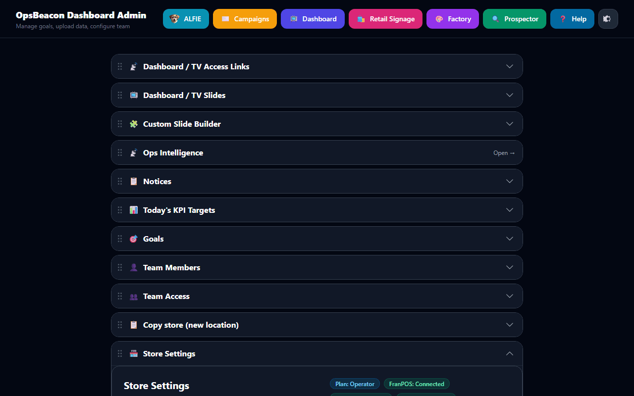Open the Prospector nav button
This screenshot has height=396, width=634.
pyautogui.click(x=515, y=19)
